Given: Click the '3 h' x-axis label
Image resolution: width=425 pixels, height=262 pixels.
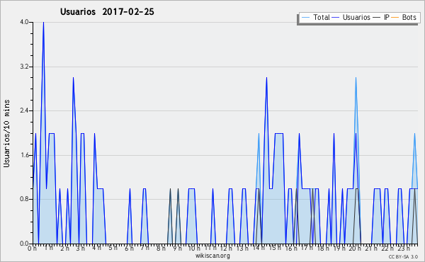Looking at the screenshot, I should pyautogui.click(x=81, y=249).
